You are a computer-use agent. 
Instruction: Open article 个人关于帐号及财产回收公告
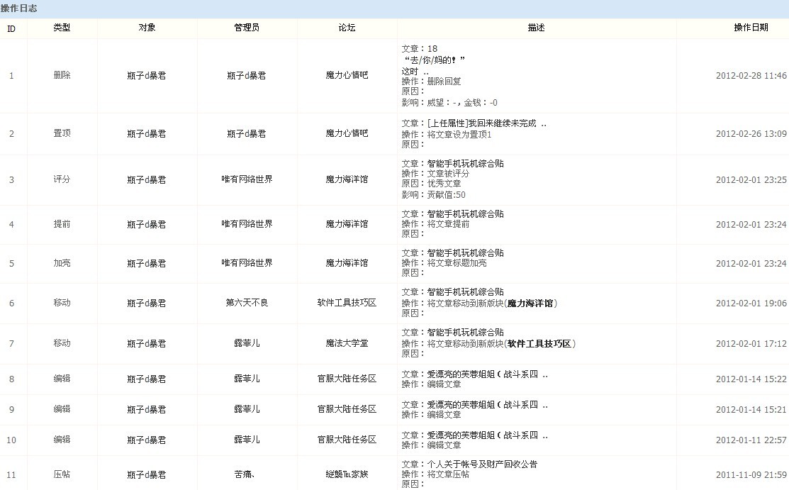point(482,464)
